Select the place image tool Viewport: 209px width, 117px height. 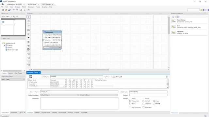pyautogui.click(x=28, y=38)
